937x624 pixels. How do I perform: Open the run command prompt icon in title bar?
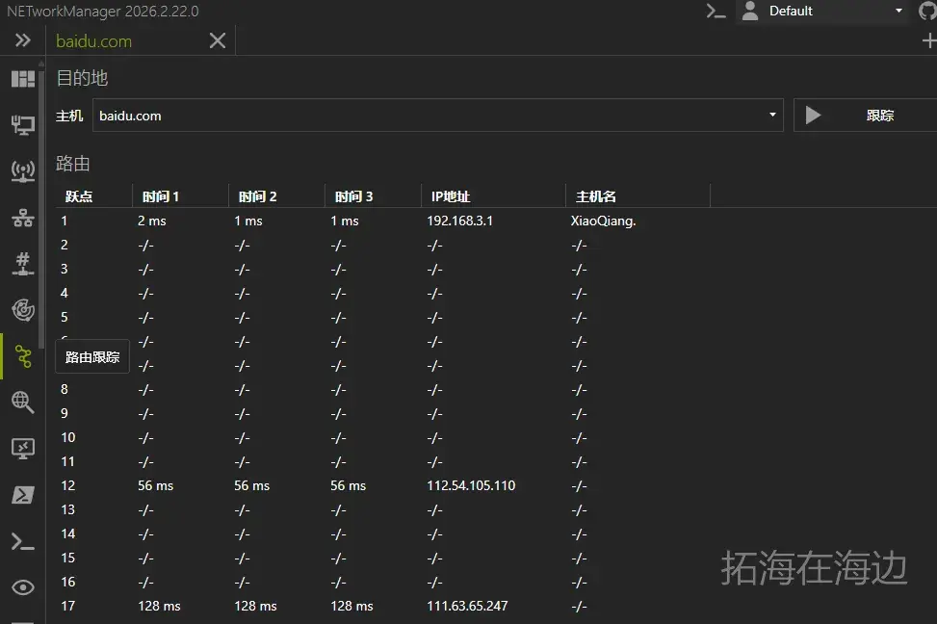coord(716,12)
